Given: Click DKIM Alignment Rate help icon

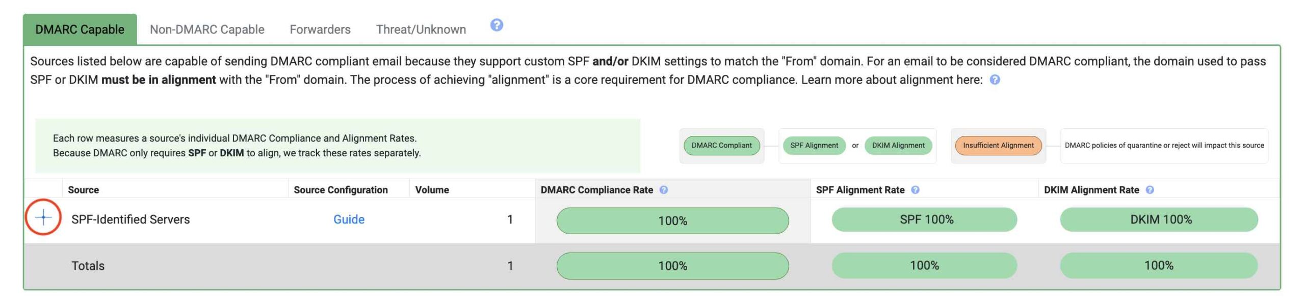Looking at the screenshot, I should click(x=1150, y=190).
